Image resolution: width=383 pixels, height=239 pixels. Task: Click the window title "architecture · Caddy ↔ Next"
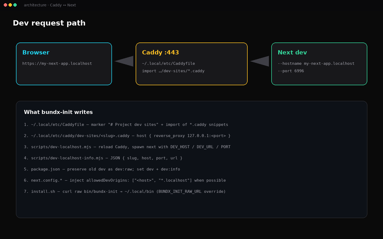pos(50,5)
